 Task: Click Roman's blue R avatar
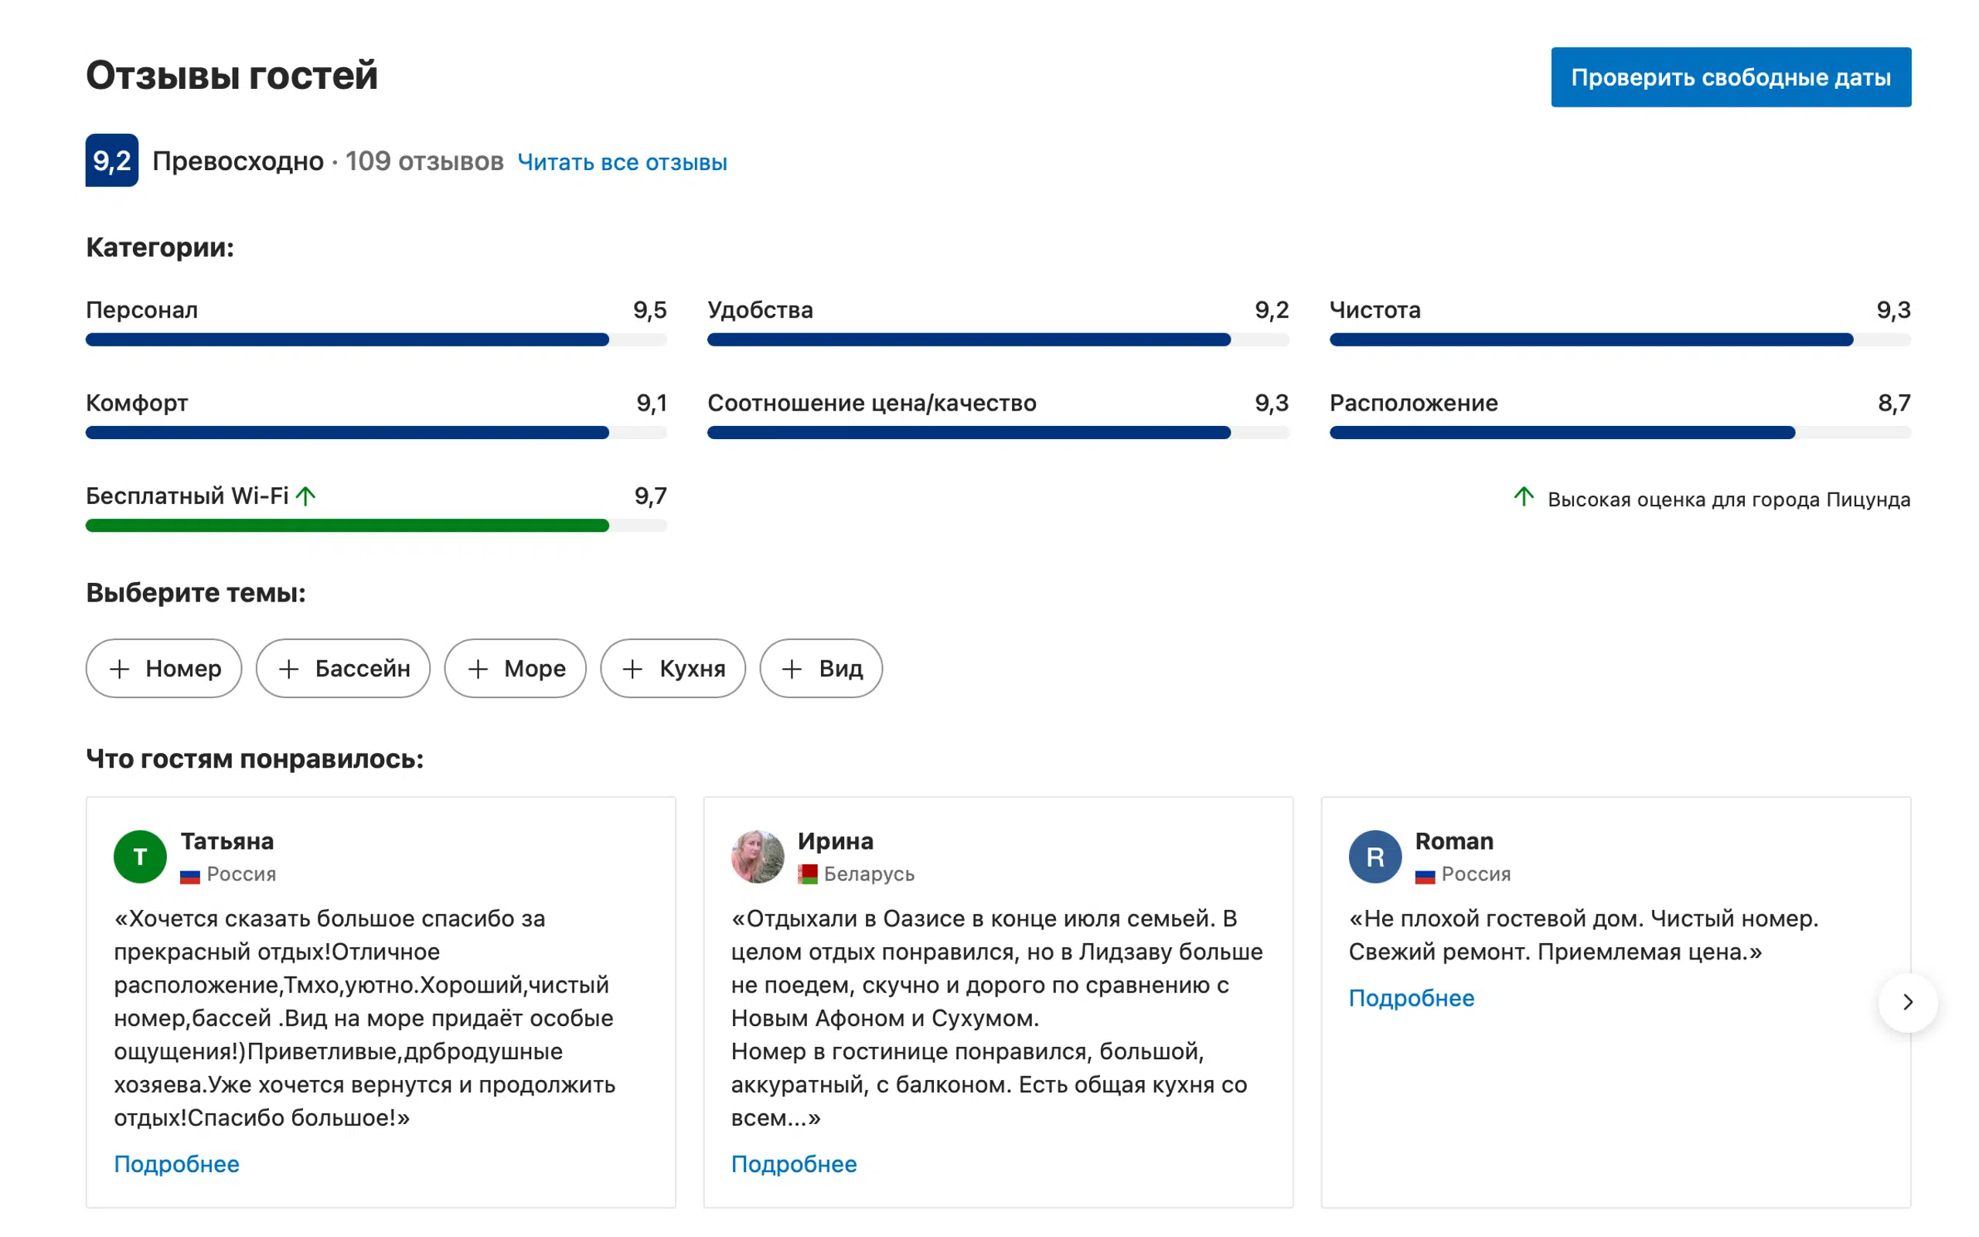[1374, 857]
